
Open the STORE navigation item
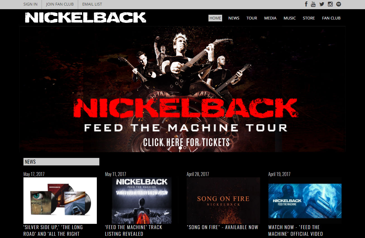click(x=309, y=18)
